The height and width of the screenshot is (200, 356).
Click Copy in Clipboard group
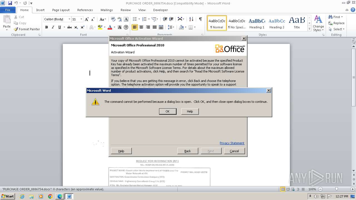coord(20,23)
